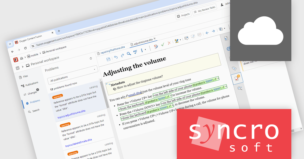Open the Projects button
Image resolution: width=304 pixels, height=159 pixels.
183,15
